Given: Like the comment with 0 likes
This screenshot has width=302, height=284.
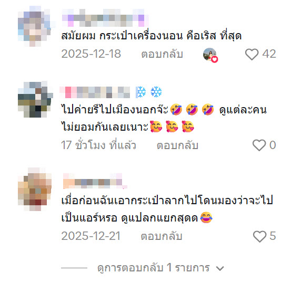Looking at the screenshot, I should coord(259,145).
